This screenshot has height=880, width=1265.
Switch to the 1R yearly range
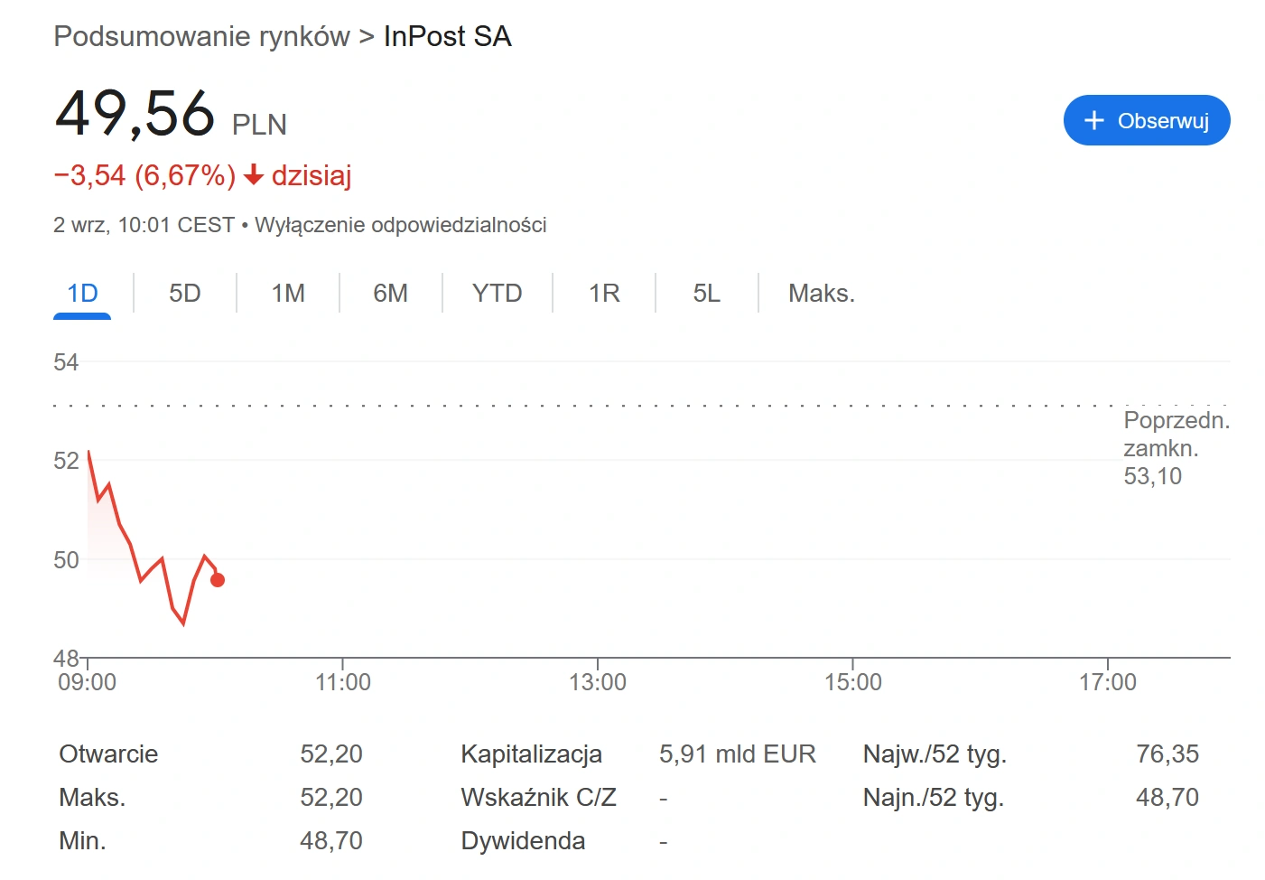(x=604, y=294)
